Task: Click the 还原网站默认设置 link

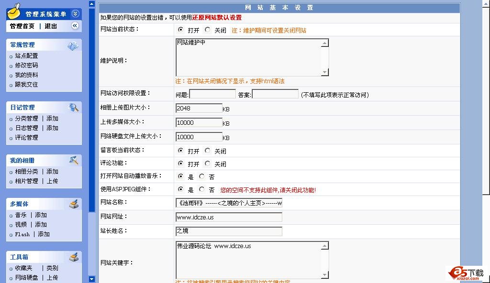Action: coord(217,18)
